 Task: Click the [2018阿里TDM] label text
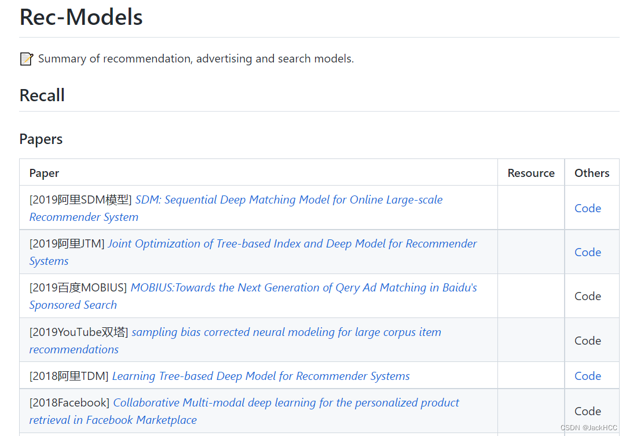[69, 376]
